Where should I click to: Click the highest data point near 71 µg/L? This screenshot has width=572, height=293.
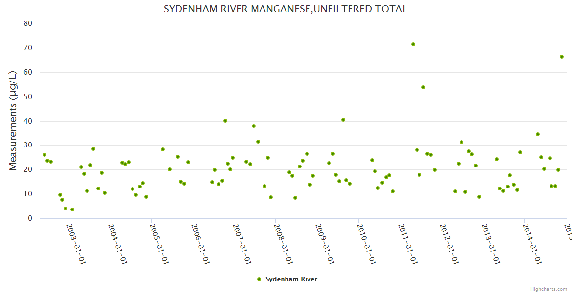tap(413, 44)
